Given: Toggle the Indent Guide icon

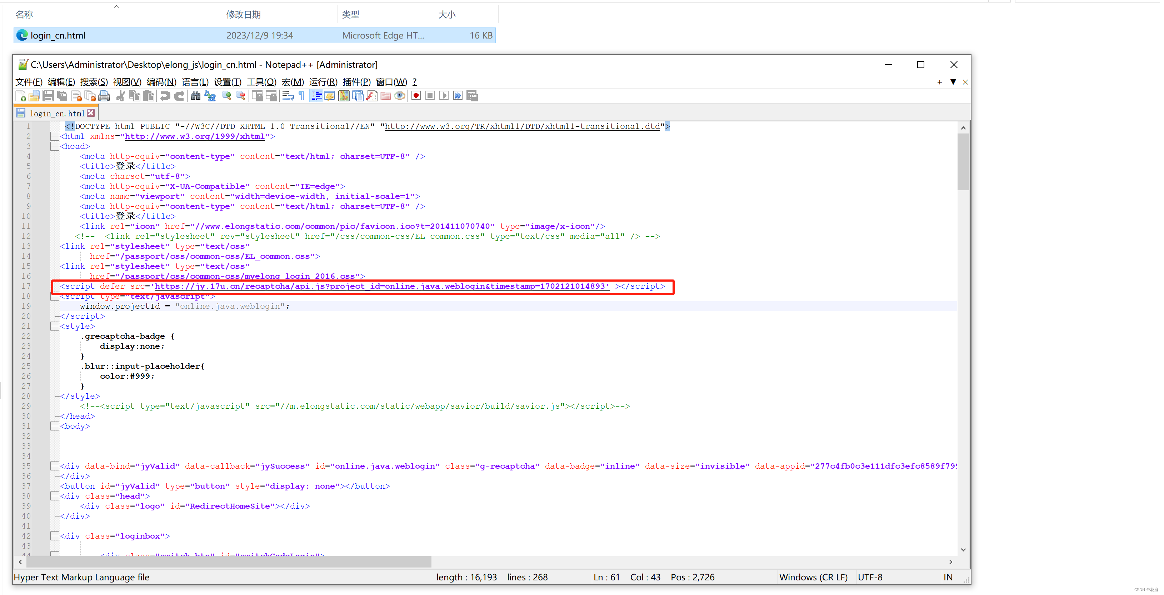Looking at the screenshot, I should (317, 96).
